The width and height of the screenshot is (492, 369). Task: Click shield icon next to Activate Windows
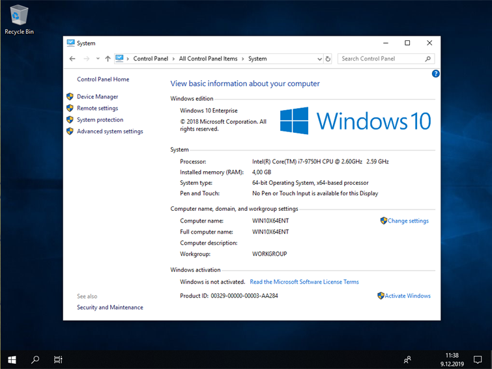point(381,295)
